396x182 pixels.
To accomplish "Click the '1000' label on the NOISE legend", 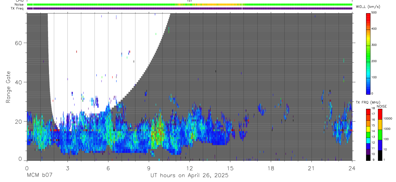I will click(387, 129).
